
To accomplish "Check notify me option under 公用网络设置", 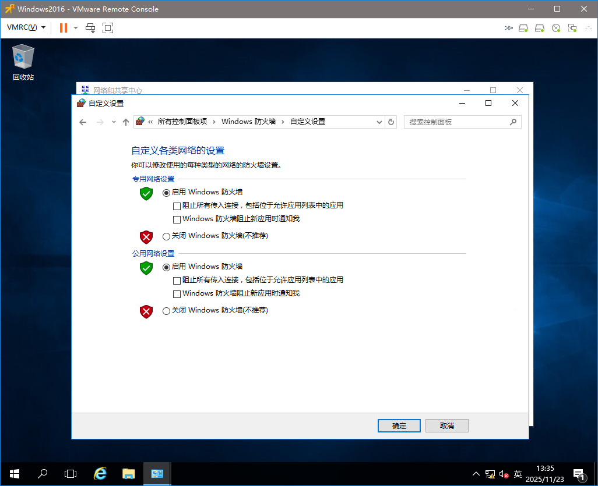I will click(x=177, y=294).
